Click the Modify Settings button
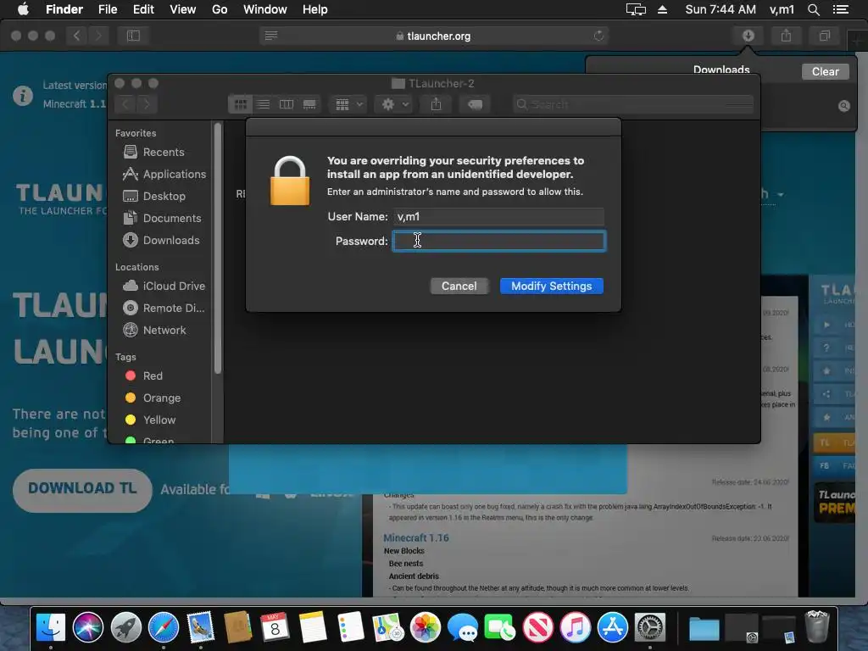The image size is (868, 651). pos(551,287)
